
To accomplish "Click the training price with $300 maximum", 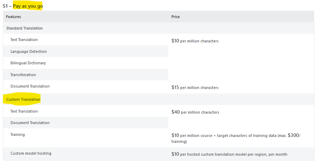I will click(236, 138).
